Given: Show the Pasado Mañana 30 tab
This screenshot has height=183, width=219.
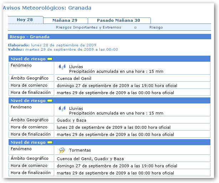Looking at the screenshot, I should [x=118, y=20].
